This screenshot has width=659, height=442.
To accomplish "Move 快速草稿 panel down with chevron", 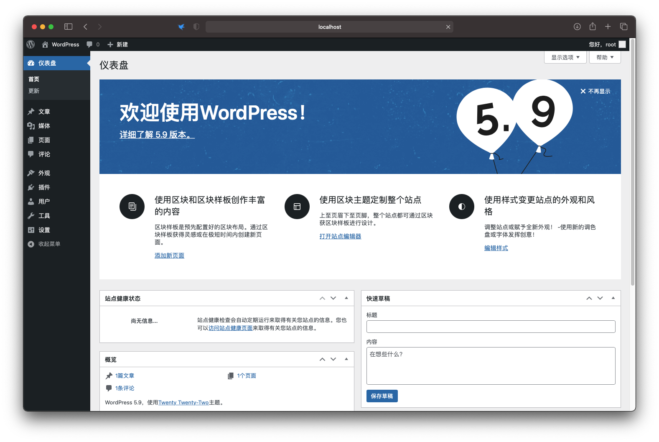I will click(600, 298).
